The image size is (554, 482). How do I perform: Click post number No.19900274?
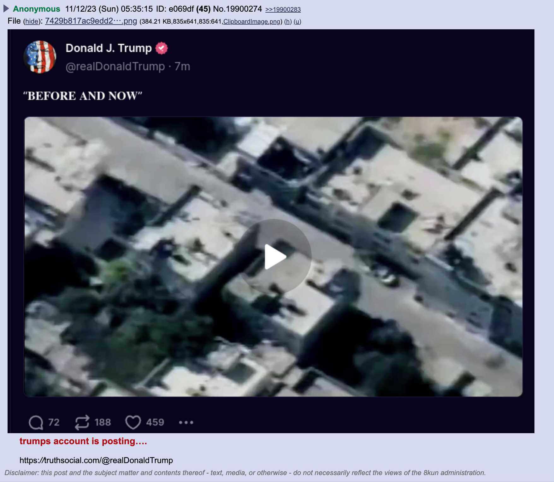coord(238,9)
